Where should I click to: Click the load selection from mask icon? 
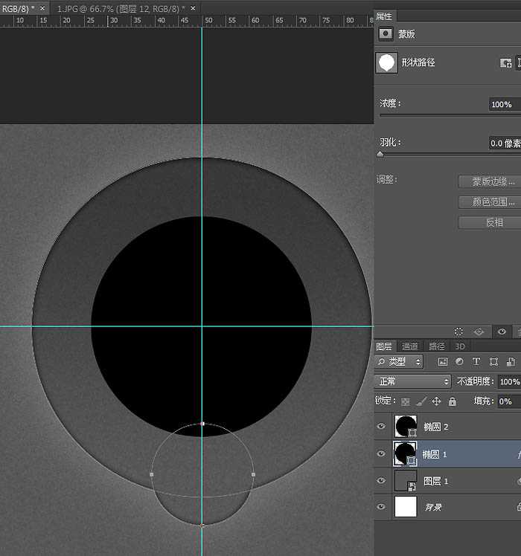(458, 332)
